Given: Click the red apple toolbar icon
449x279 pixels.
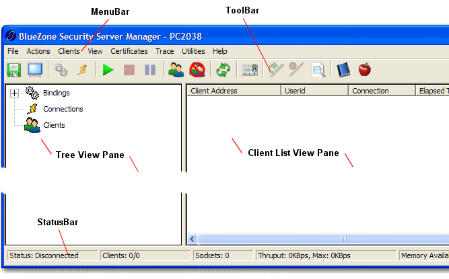Looking at the screenshot, I should click(365, 69).
